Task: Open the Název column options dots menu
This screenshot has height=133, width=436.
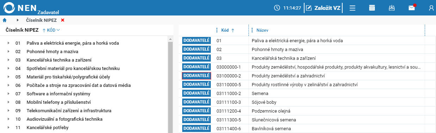Action: point(252,30)
